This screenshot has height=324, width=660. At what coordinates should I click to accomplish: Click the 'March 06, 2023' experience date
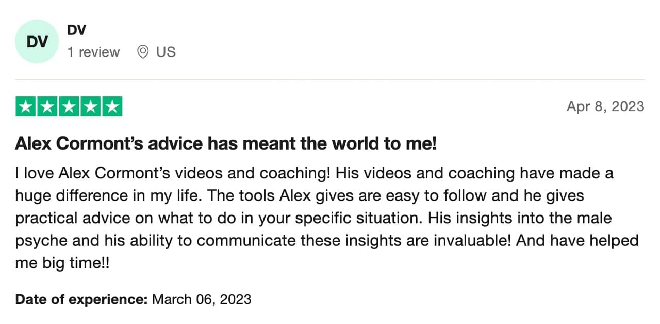[x=202, y=299]
